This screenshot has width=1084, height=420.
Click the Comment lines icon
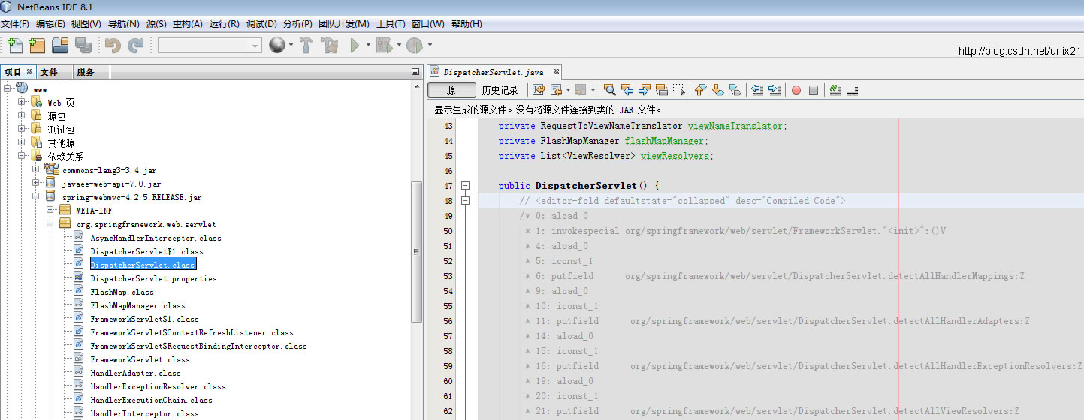835,90
